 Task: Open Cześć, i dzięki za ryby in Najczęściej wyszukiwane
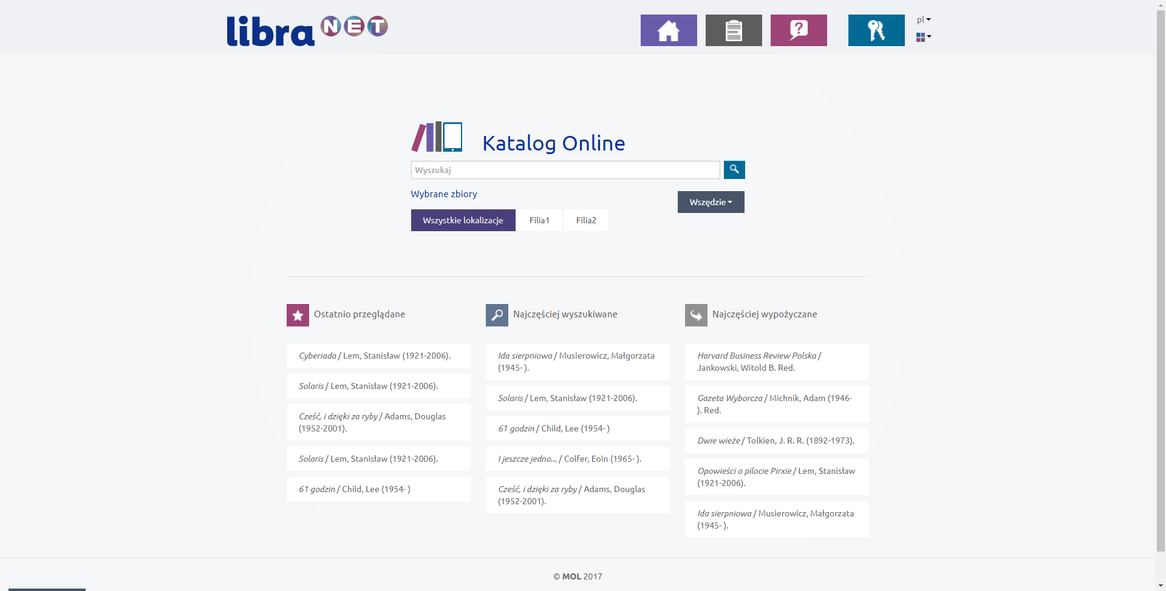578,495
